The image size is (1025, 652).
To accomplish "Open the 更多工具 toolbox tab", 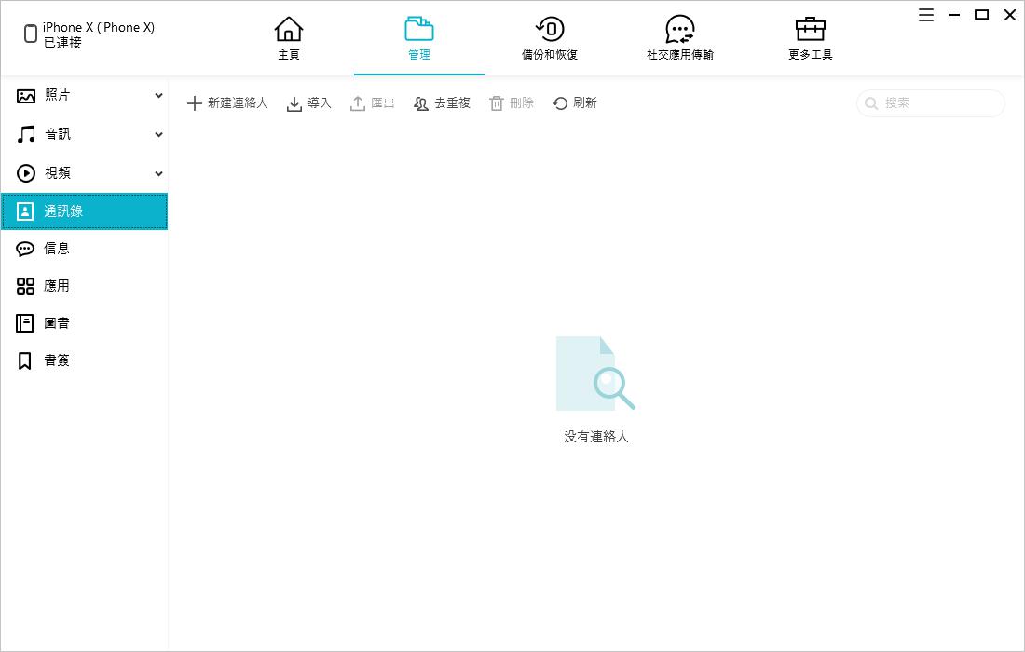I will [810, 38].
